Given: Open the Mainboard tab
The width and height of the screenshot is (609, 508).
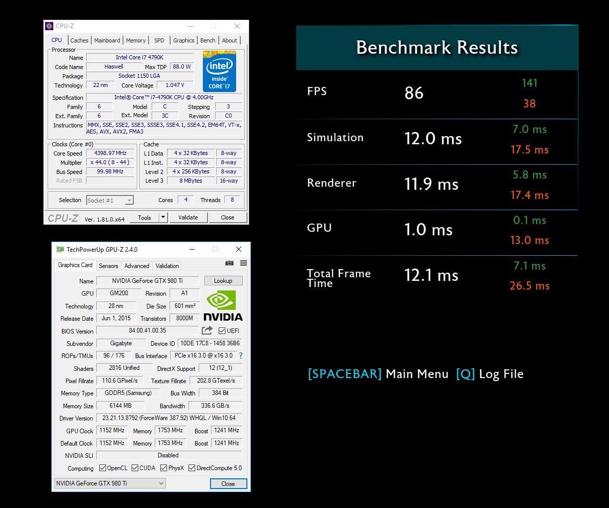Looking at the screenshot, I should tap(107, 40).
